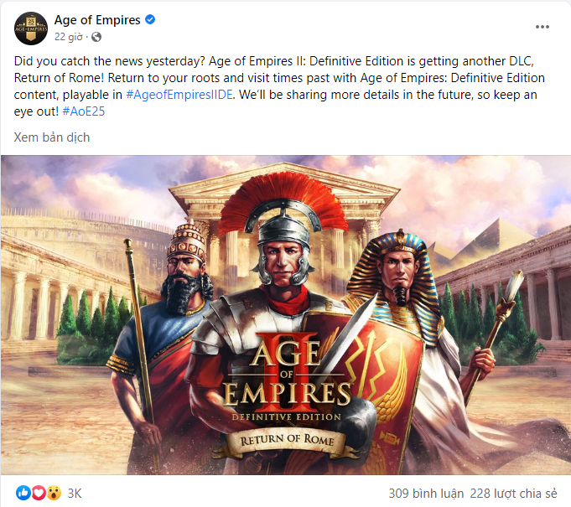Open the three-dot post options menu
Viewport: 571px width, 507px height.
point(542,27)
